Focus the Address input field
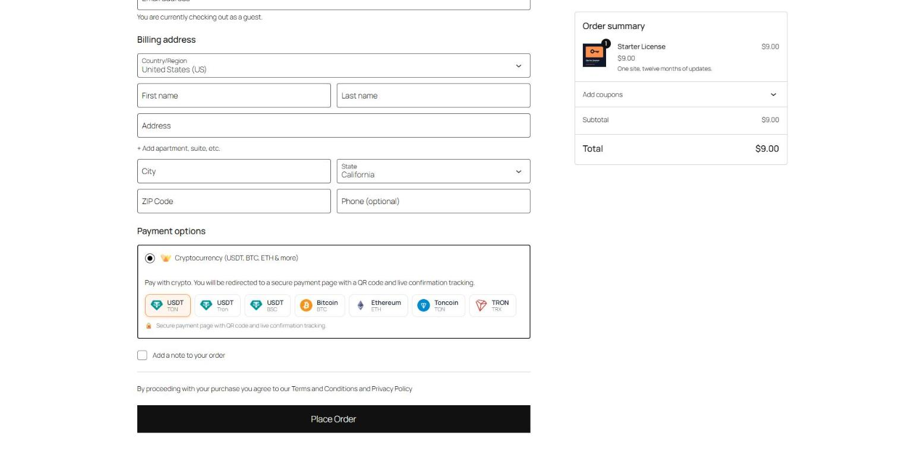 pos(333,126)
